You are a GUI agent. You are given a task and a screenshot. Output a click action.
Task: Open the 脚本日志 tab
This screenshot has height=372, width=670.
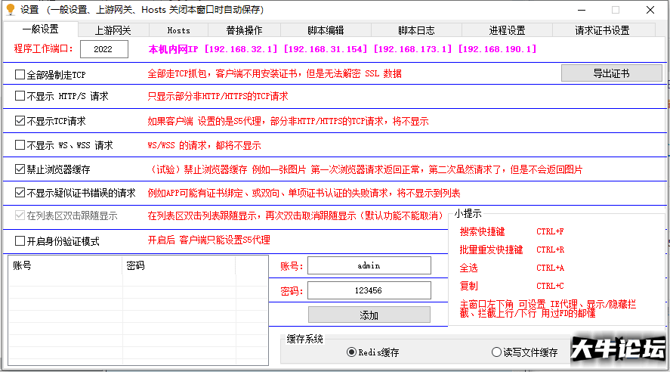pyautogui.click(x=416, y=30)
